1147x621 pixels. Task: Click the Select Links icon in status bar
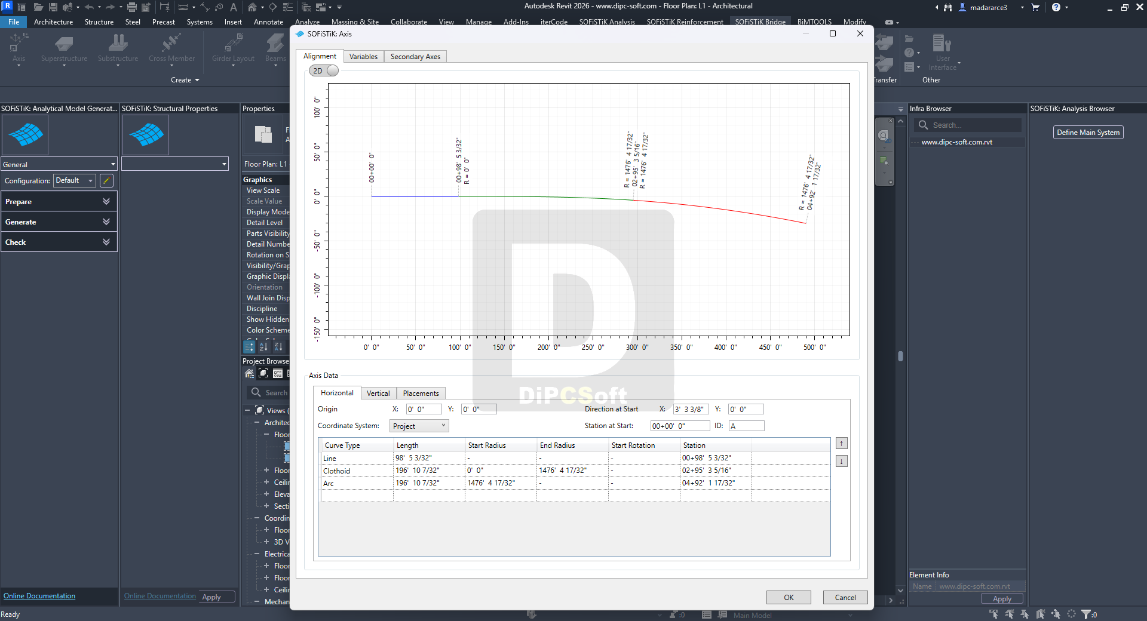click(x=993, y=614)
